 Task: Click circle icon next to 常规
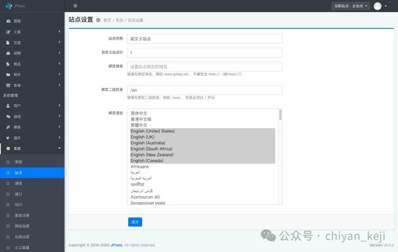[8, 162]
